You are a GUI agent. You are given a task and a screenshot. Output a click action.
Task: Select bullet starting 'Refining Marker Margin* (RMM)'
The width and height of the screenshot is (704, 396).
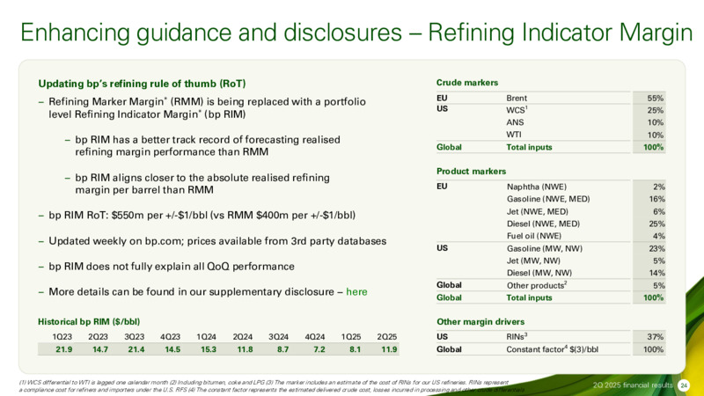click(x=207, y=107)
